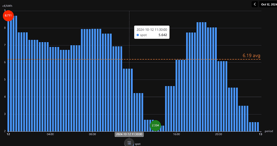Click the 16:00 x-axis label
The height and width of the screenshot is (146, 277).
coord(177,134)
